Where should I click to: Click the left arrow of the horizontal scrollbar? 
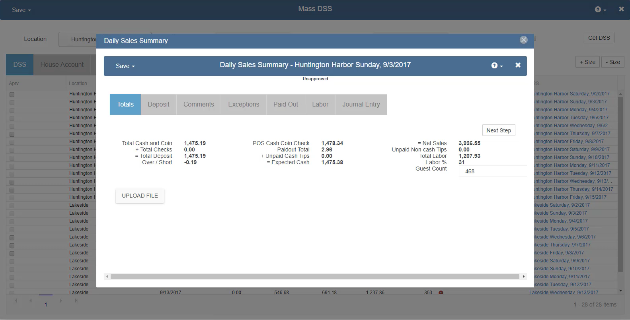(107, 276)
